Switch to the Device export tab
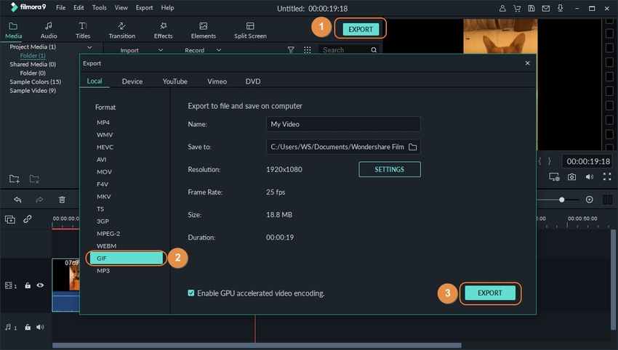 click(x=132, y=81)
